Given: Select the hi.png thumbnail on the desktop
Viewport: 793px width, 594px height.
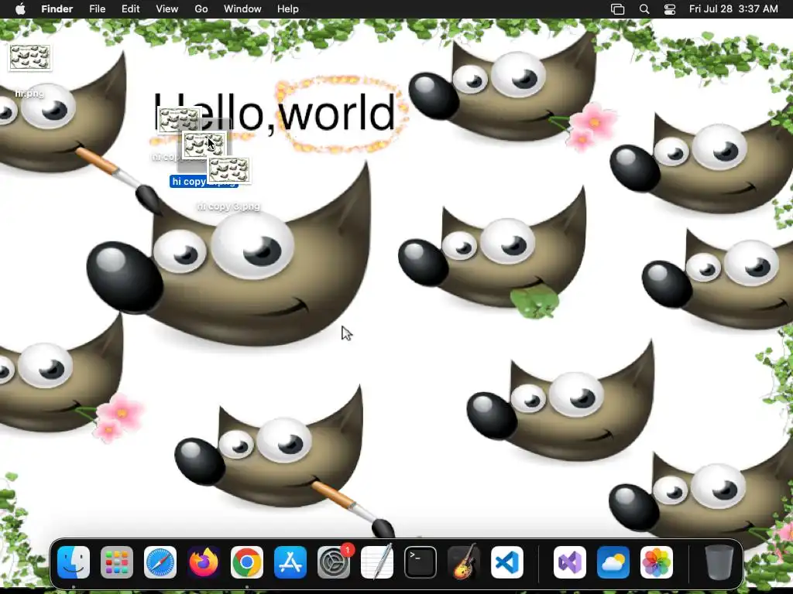Looking at the screenshot, I should coord(30,56).
